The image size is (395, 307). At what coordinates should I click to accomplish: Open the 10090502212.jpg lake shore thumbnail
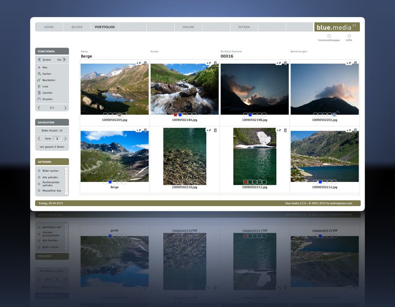tap(325, 156)
